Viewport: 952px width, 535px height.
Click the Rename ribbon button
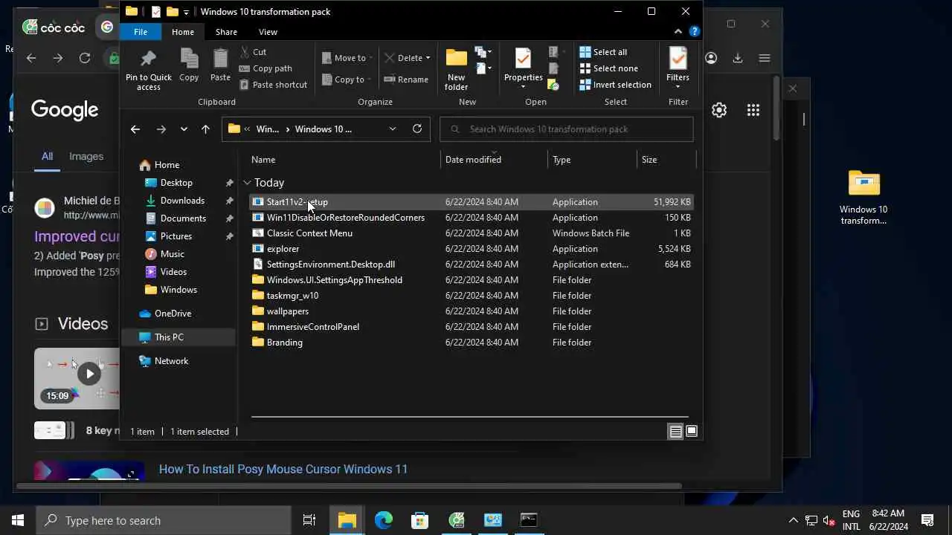406,80
